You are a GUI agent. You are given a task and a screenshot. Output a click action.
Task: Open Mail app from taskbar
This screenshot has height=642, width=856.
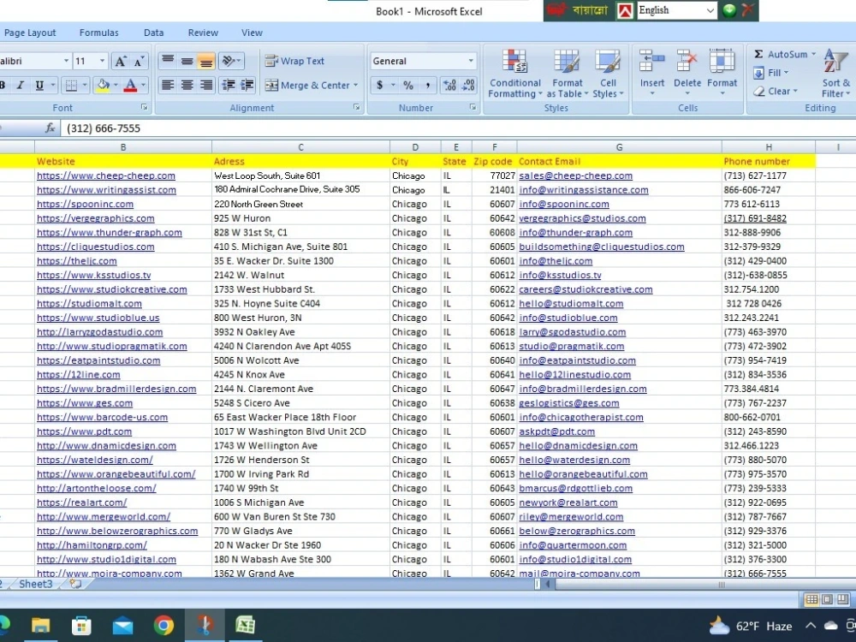122,626
